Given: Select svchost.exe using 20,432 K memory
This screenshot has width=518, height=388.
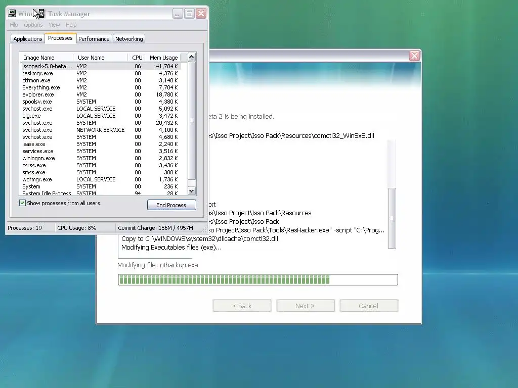Looking at the screenshot, I should [x=101, y=123].
